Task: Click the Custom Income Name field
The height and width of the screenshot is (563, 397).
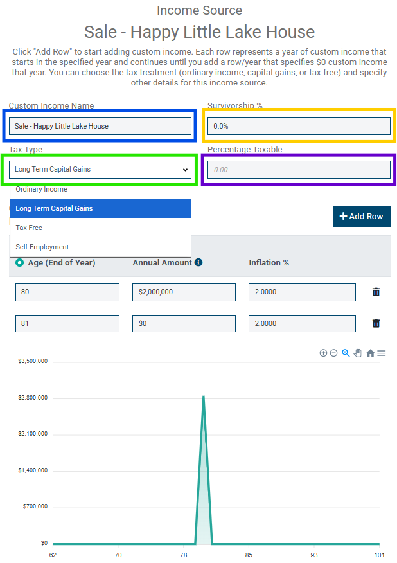Action: click(x=100, y=126)
